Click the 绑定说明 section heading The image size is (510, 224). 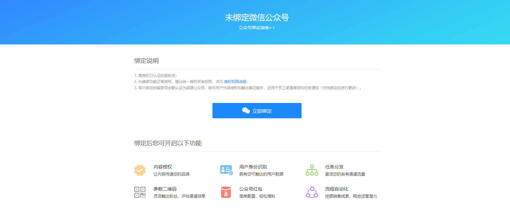click(146, 61)
